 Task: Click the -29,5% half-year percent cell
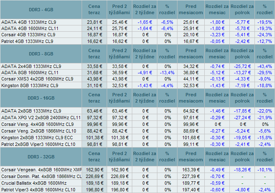(x=265, y=73)
